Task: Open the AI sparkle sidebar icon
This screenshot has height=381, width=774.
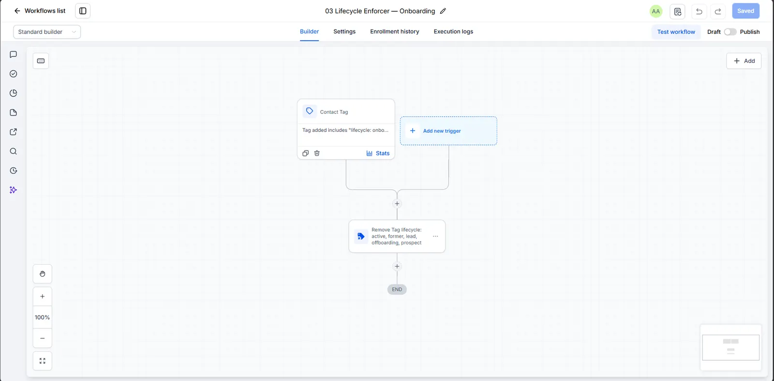Action: pos(14,190)
